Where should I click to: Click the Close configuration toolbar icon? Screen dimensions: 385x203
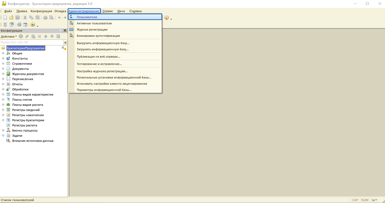pyautogui.click(x=12, y=25)
